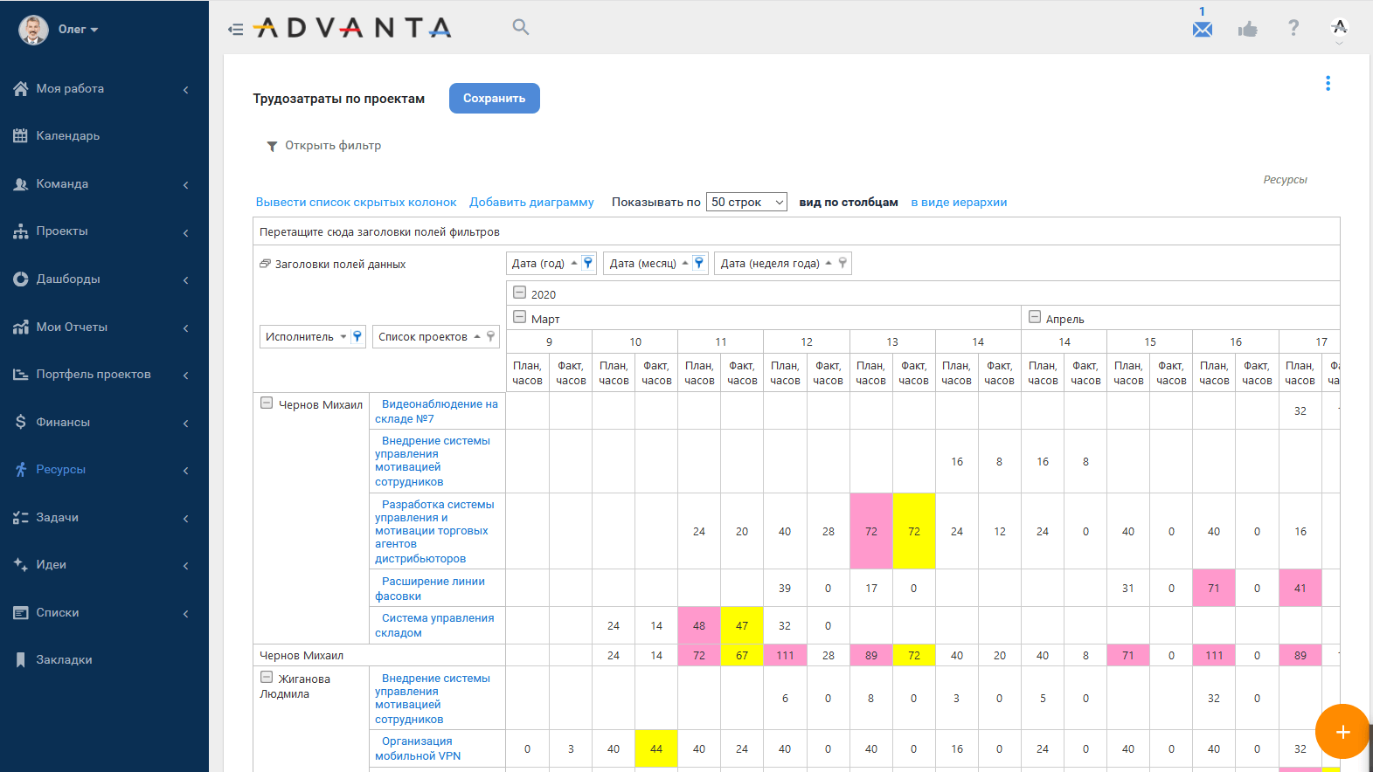Click yellow cell with value 44
This screenshot has height=772, width=1373.
pos(656,748)
